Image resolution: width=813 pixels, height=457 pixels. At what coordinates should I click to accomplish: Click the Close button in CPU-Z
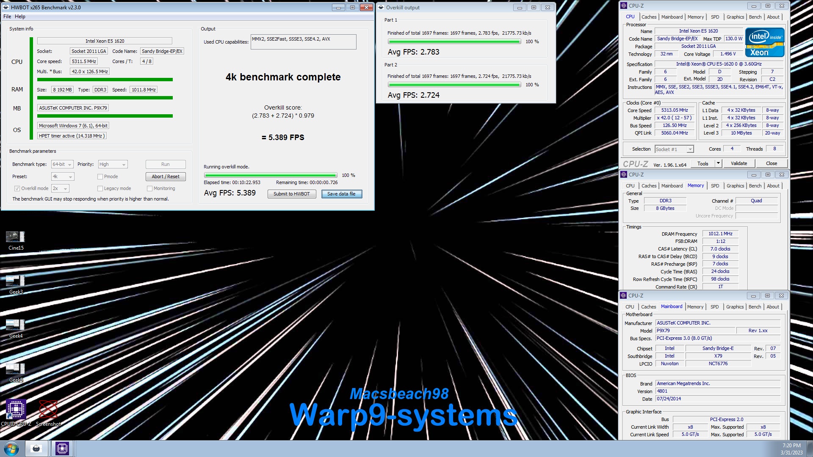point(772,163)
